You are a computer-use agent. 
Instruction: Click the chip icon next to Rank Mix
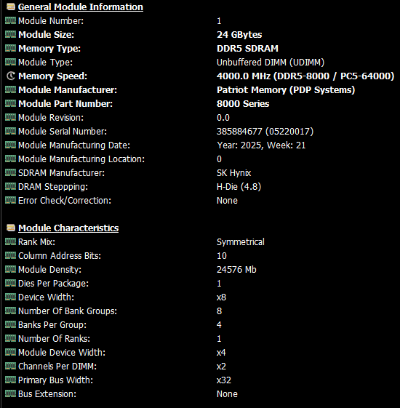10,241
